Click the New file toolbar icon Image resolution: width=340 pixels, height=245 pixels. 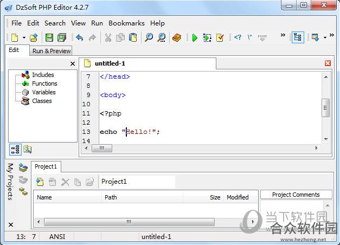pos(15,38)
